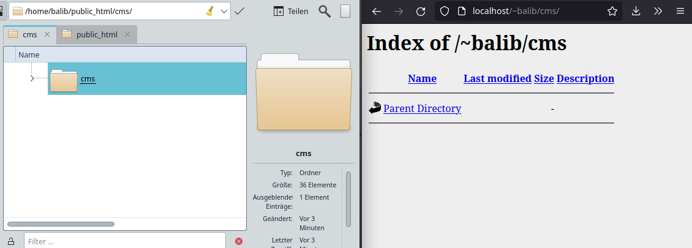692x248 pixels.
Task: Click the Firefox reload page button
Action: click(420, 11)
